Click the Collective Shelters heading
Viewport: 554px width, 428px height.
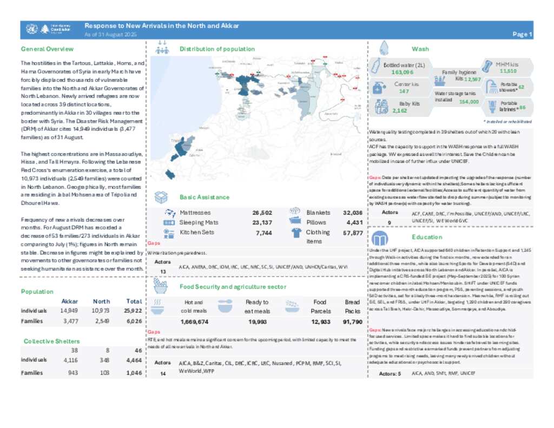click(51, 341)
